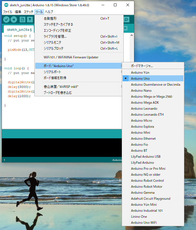Viewport: 196px width, 230px height.
Task: Open the Serial Monitor magnifier icon
Action: pos(127,20)
